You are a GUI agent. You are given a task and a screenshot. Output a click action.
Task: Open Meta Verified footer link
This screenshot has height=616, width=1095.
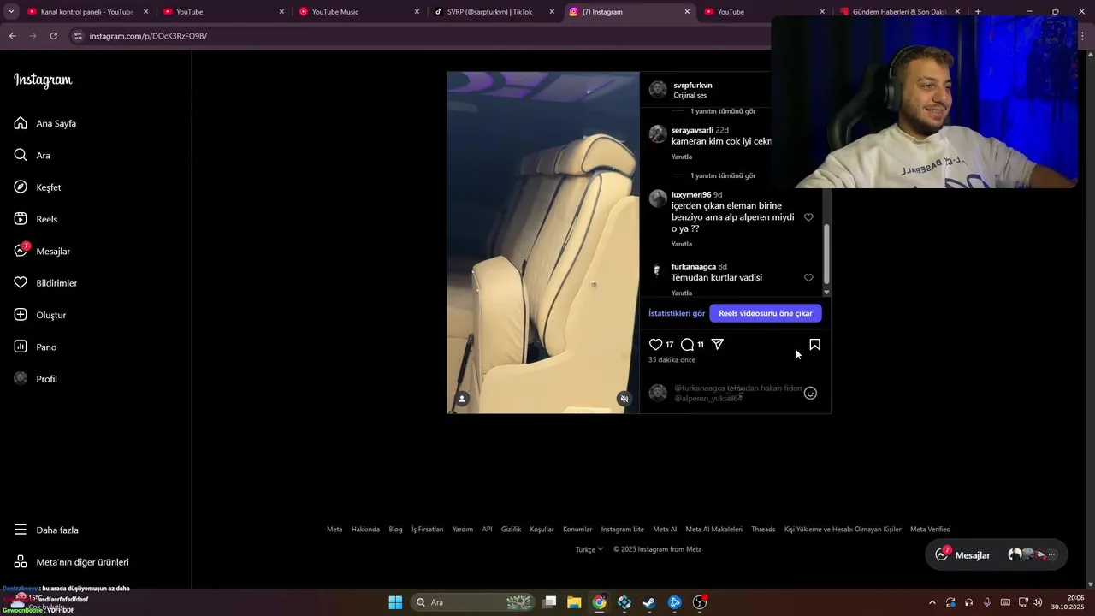930,529
